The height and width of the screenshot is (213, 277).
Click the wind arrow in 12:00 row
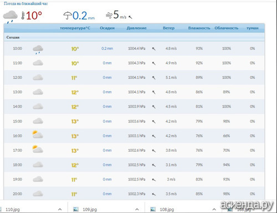pos(153,78)
